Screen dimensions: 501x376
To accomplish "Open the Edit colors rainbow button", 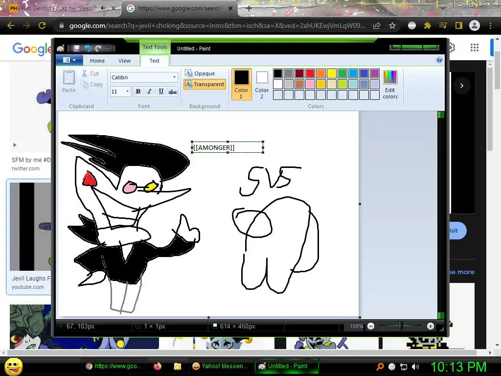I will [390, 84].
